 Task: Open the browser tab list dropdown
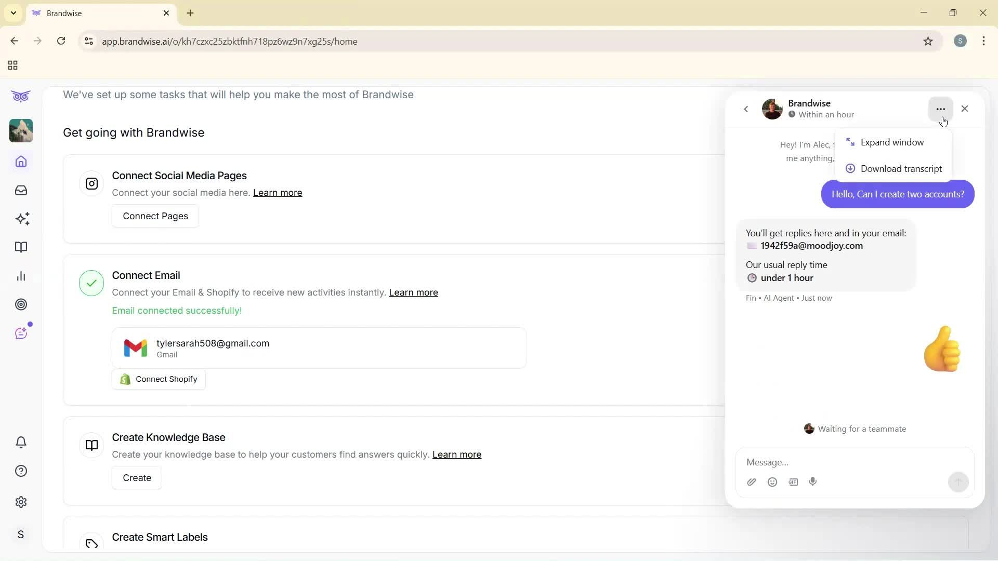(13, 13)
